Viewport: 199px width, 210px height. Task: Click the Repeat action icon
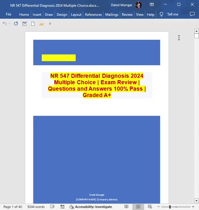point(16,24)
